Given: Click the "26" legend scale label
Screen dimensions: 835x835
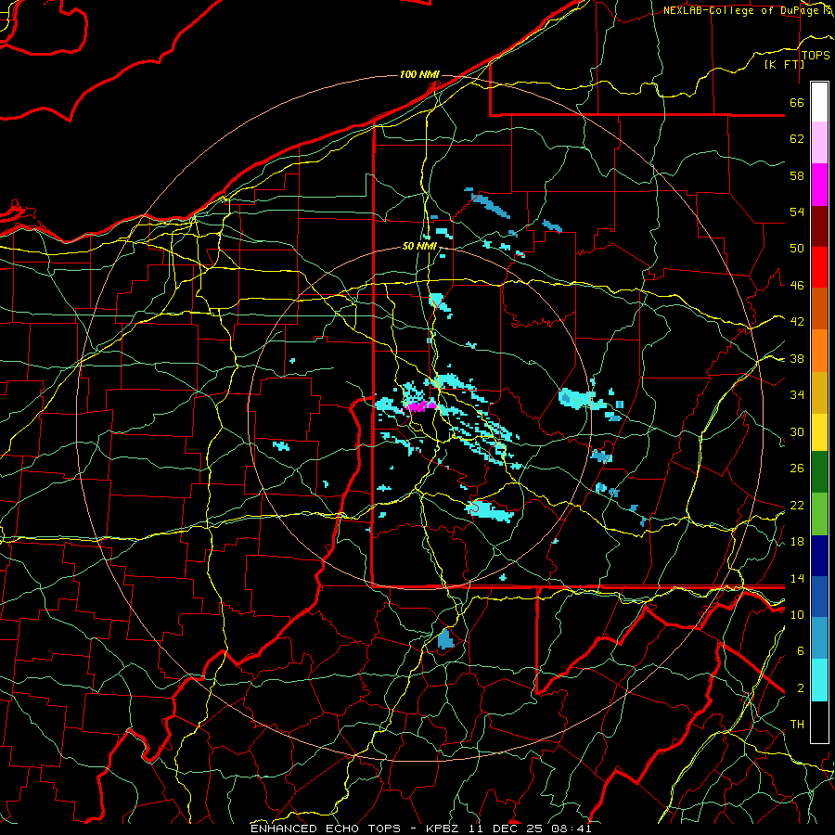Looking at the screenshot, I should coord(797,469).
